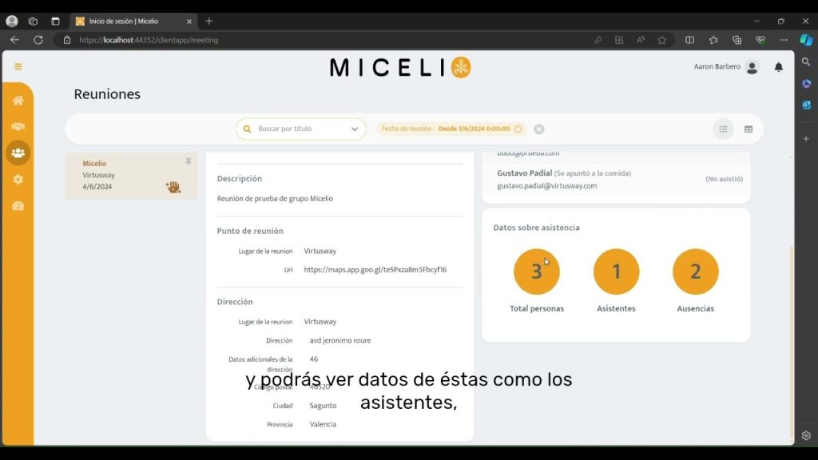818x460 pixels.
Task: Open the sidebar settings gear
Action: pos(18,180)
